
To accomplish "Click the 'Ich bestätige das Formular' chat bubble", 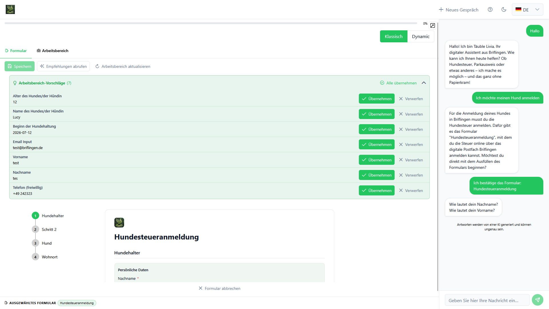I will (x=506, y=186).
